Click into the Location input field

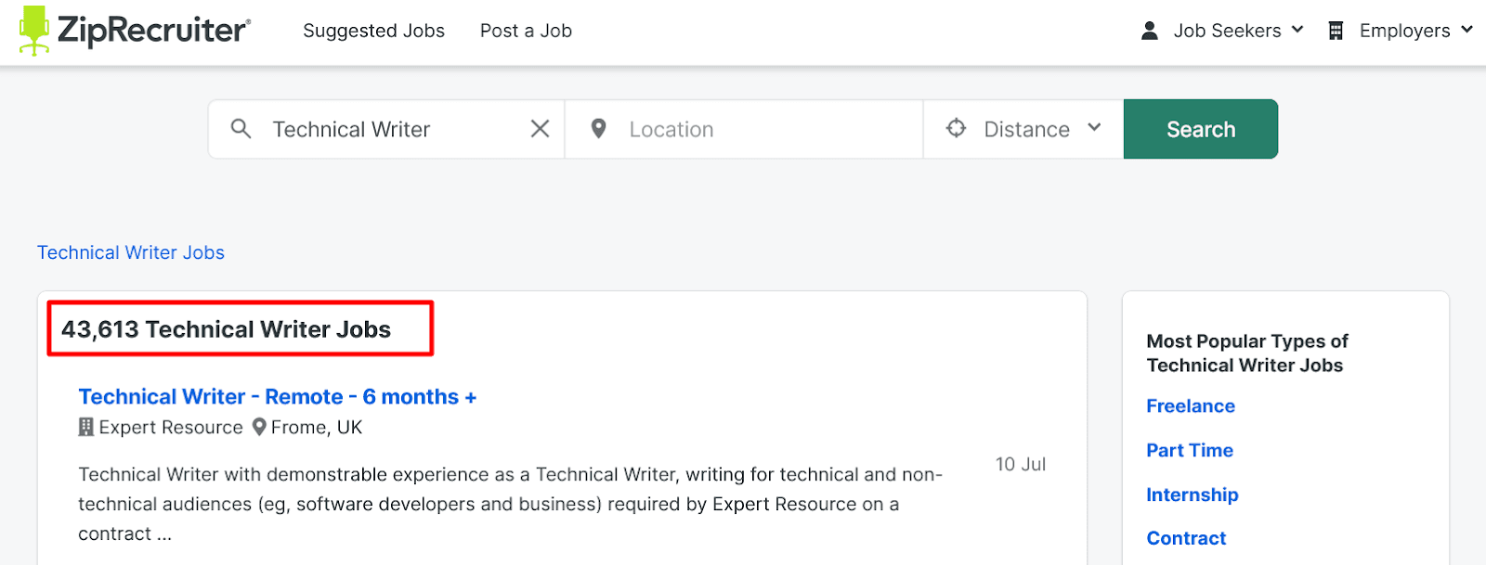click(x=762, y=129)
